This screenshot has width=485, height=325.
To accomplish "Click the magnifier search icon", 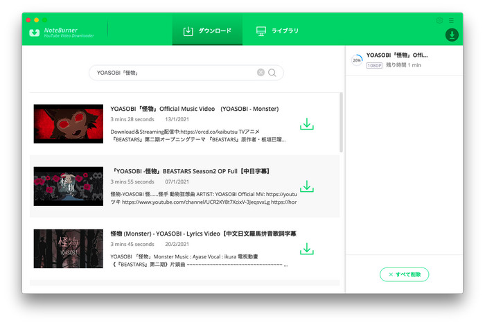I will 272,73.
